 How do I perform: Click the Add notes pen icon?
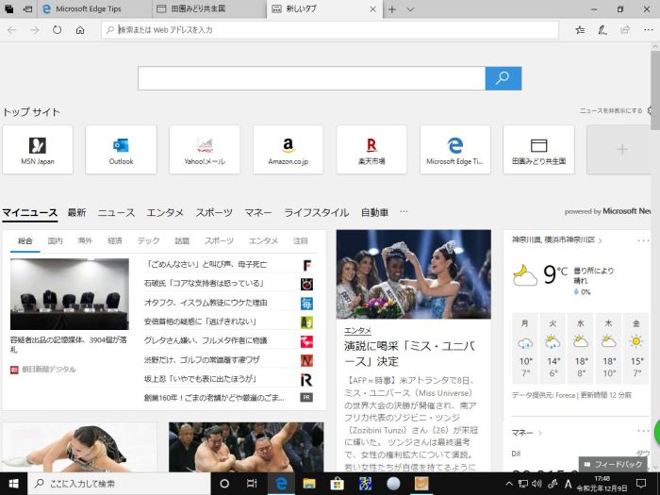click(602, 30)
